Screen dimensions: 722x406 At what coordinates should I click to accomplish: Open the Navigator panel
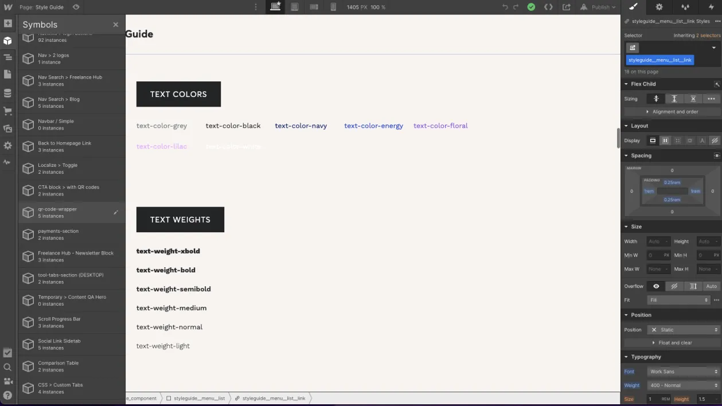[x=7, y=58]
